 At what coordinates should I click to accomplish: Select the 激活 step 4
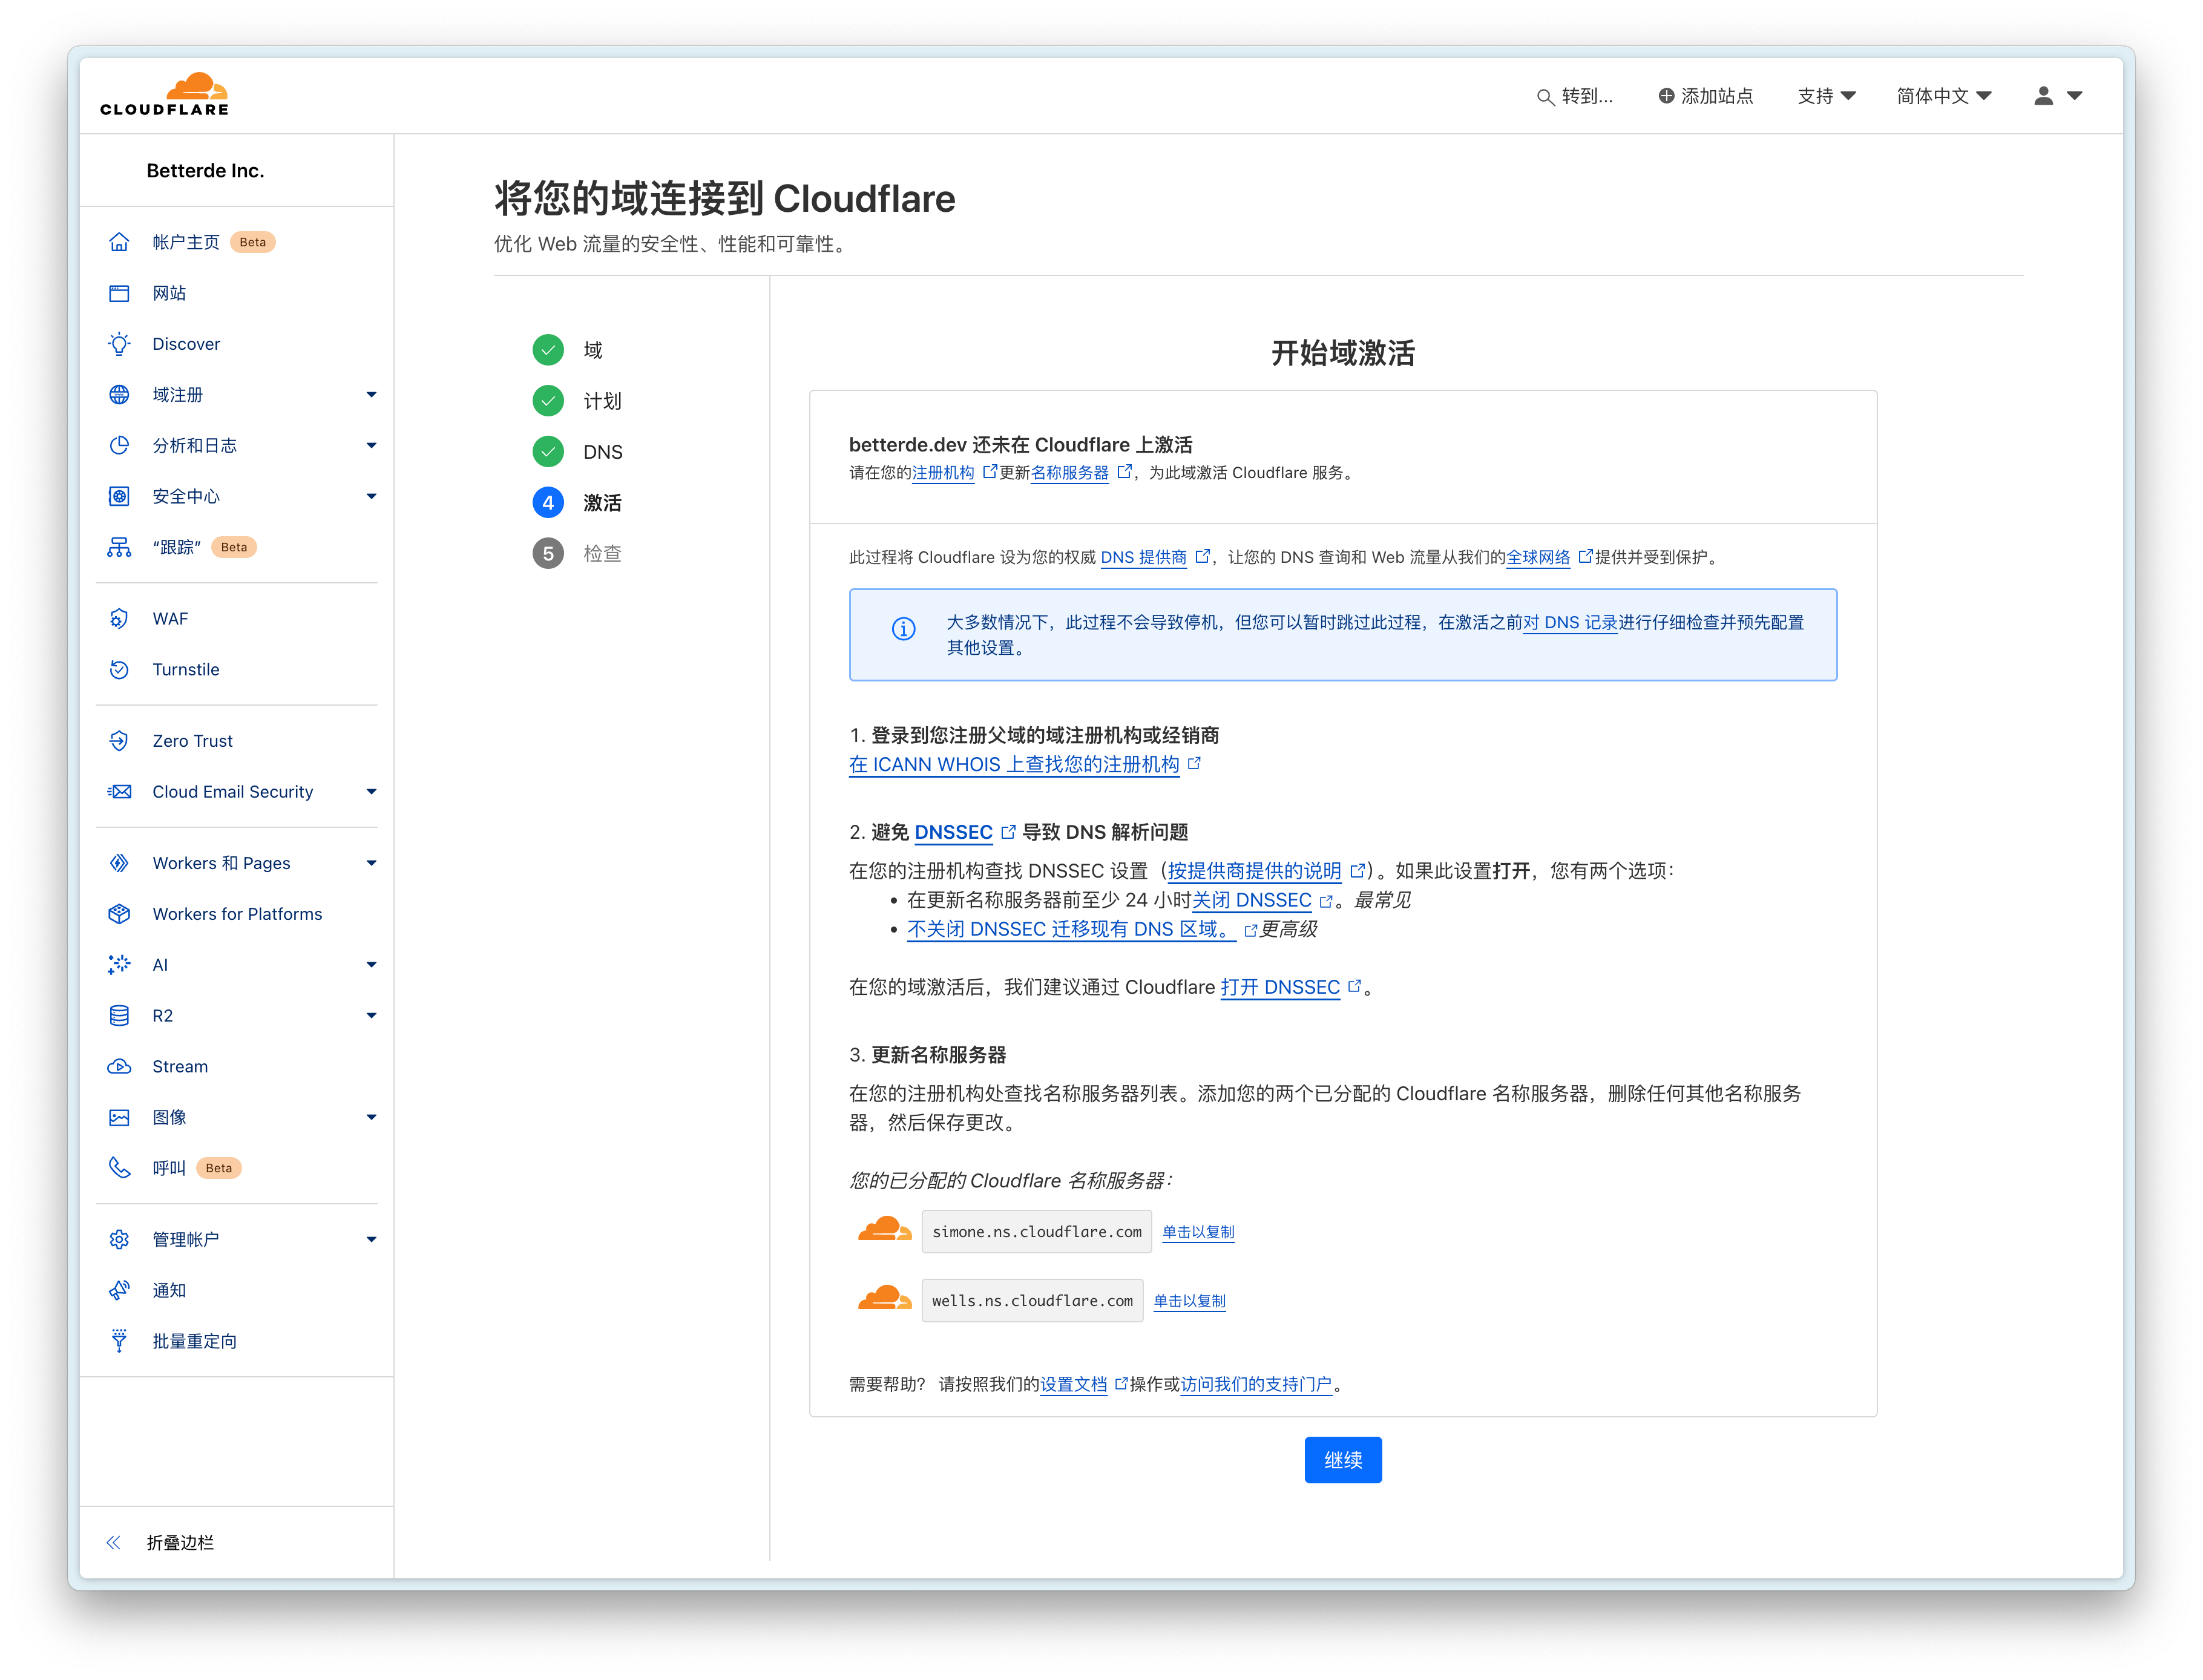click(x=577, y=503)
